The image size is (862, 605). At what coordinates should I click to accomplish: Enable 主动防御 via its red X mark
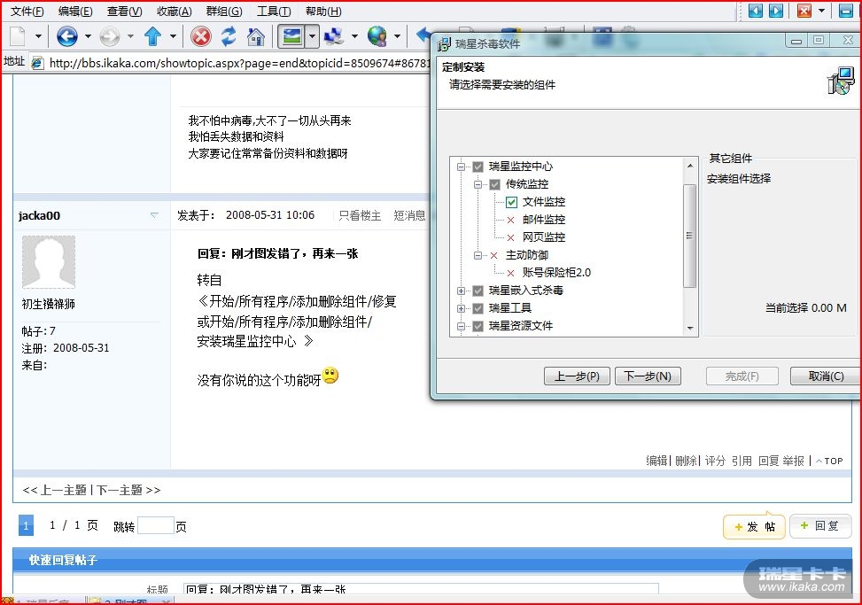(493, 255)
